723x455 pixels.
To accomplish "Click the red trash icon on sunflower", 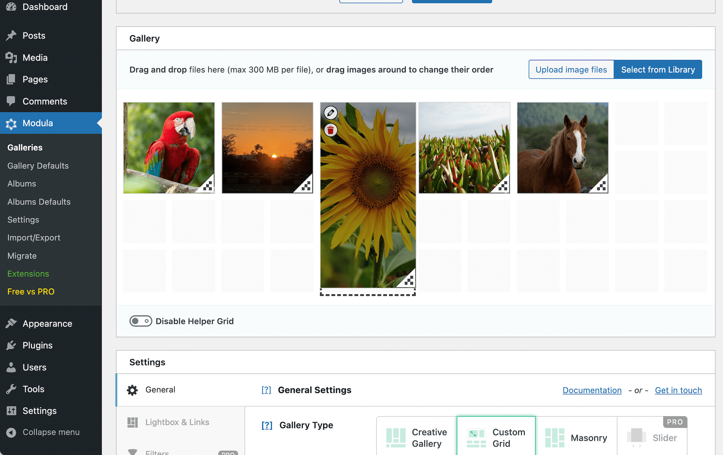I will tap(330, 130).
